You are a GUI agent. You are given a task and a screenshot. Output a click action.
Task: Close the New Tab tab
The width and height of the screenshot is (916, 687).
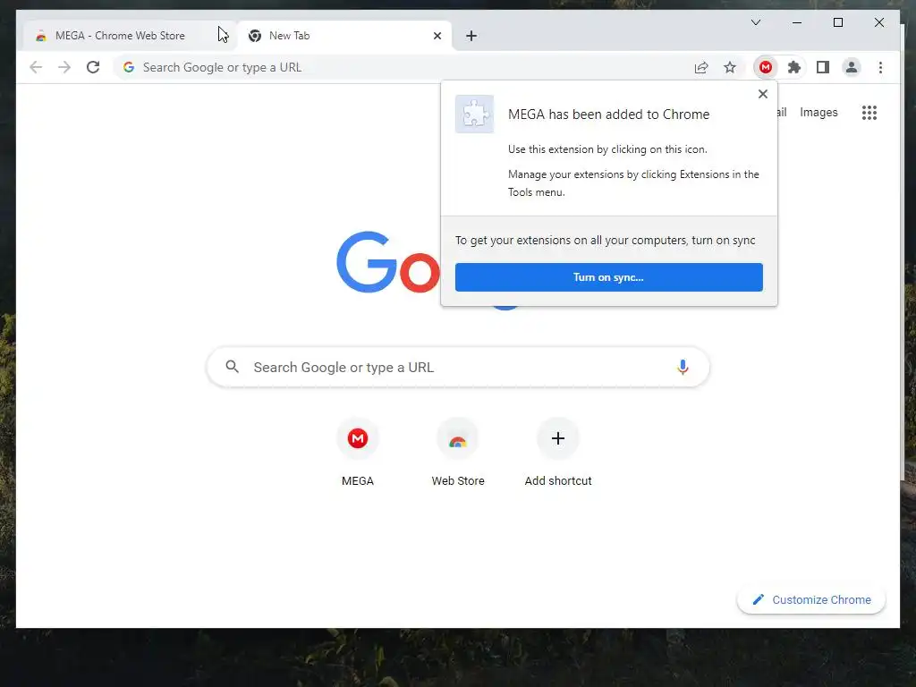click(x=437, y=36)
